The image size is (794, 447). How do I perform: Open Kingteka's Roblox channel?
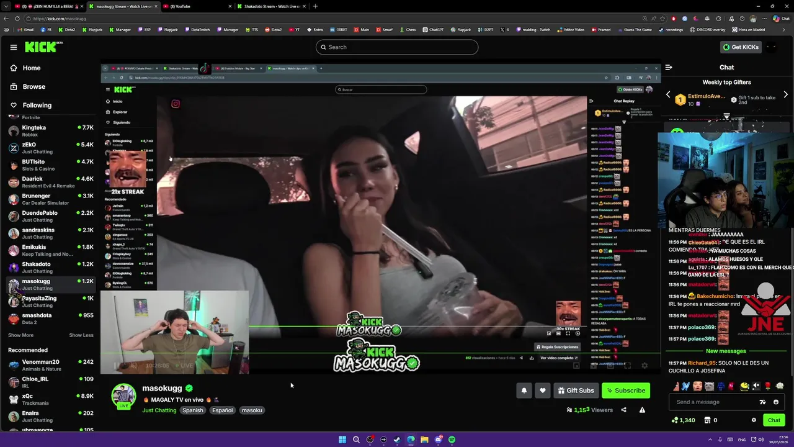pos(51,131)
